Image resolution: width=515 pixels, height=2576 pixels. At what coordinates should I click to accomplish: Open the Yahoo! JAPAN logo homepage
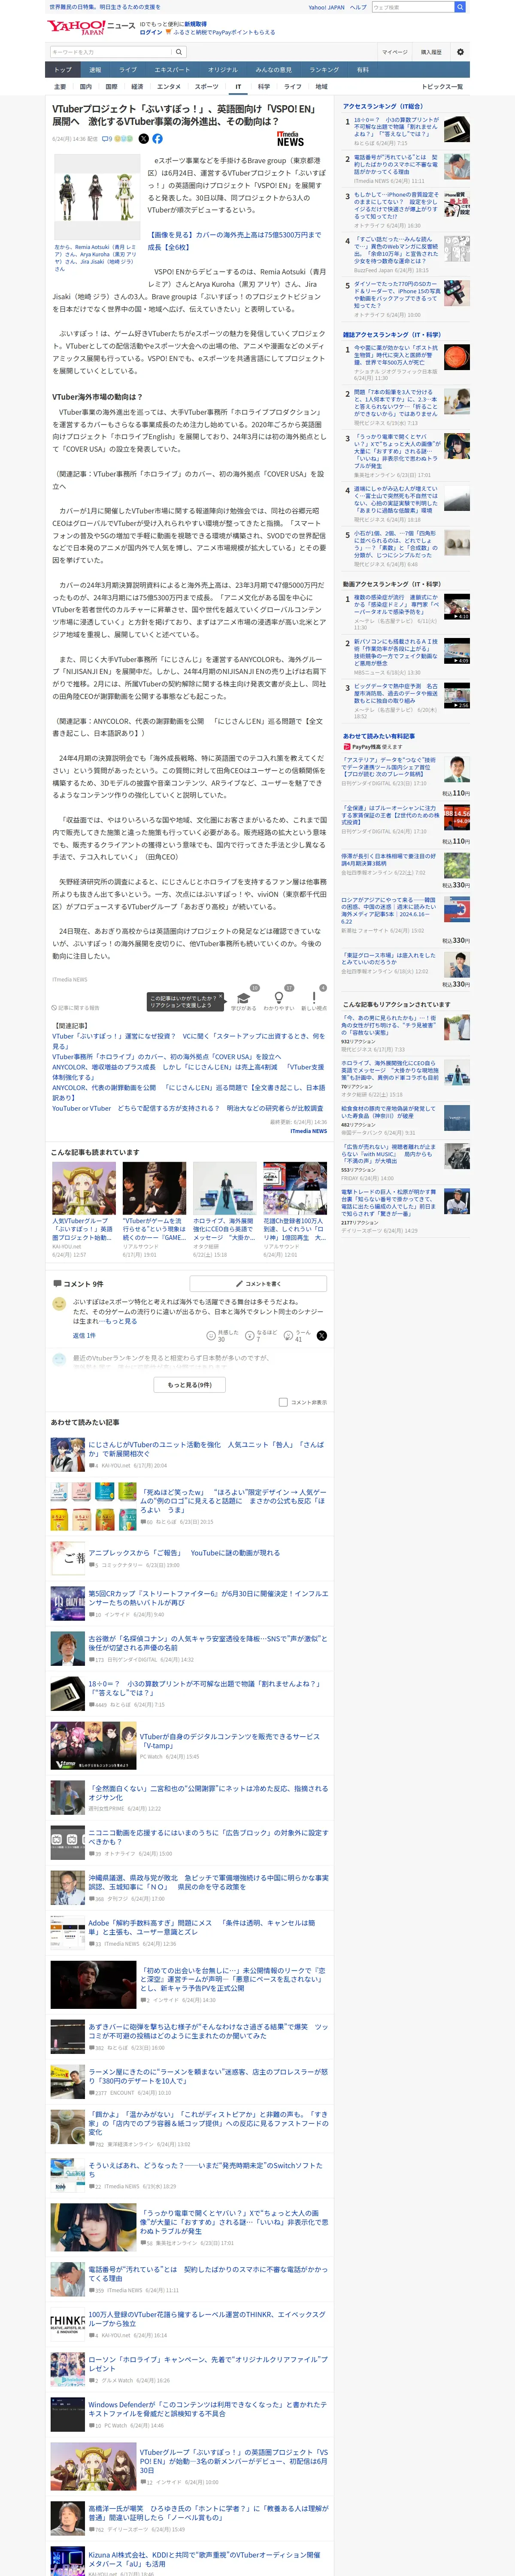pyautogui.click(x=76, y=27)
